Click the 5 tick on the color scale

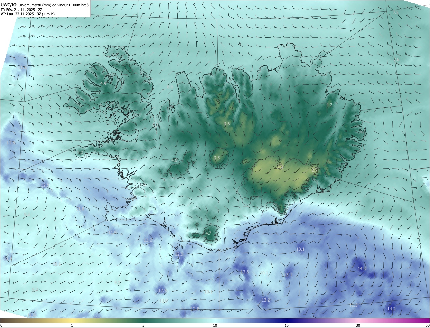click(x=143, y=325)
